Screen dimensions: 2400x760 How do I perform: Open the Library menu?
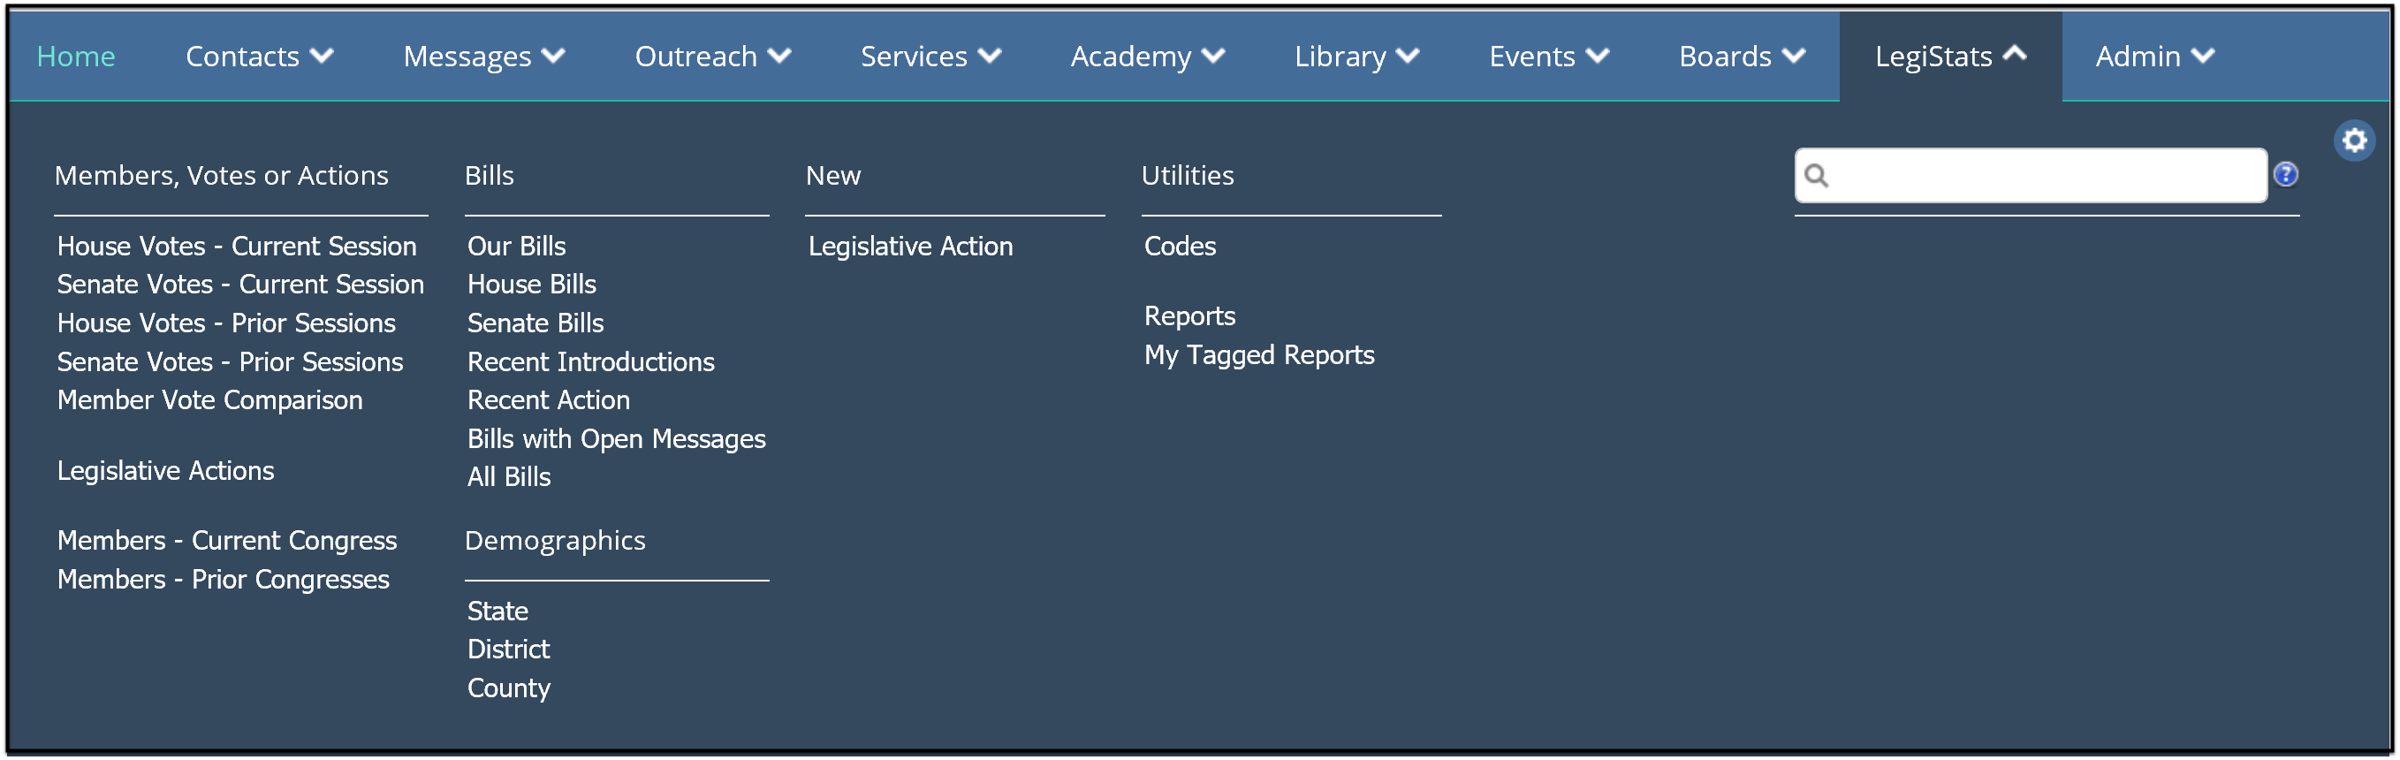1356,57
